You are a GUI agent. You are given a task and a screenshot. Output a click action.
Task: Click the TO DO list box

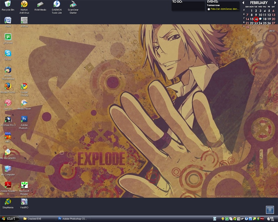(x=188, y=7)
